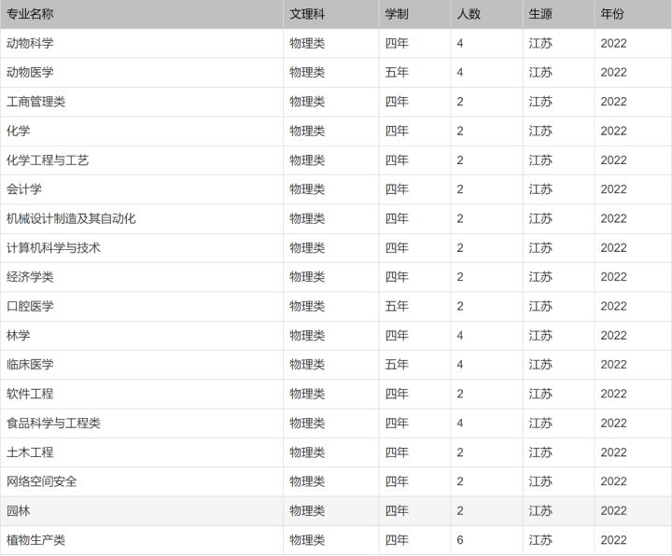Viewport: 672px width, 556px height.
Task: Click 四年 in the 植物生产类 row
Action: 397,540
